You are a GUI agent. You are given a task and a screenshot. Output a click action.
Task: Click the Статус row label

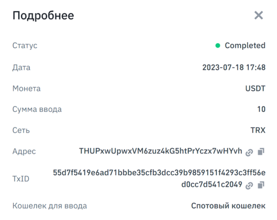pos(25,45)
